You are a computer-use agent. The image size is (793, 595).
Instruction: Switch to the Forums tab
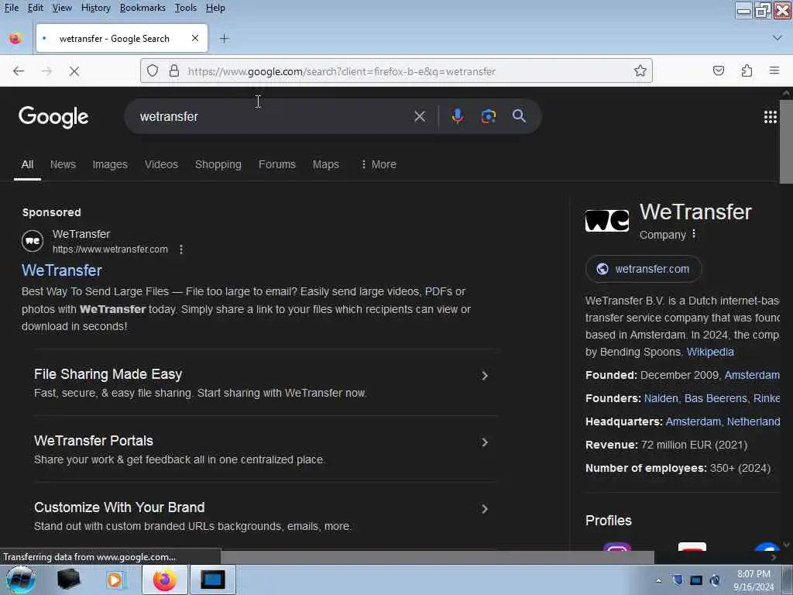pyautogui.click(x=277, y=164)
